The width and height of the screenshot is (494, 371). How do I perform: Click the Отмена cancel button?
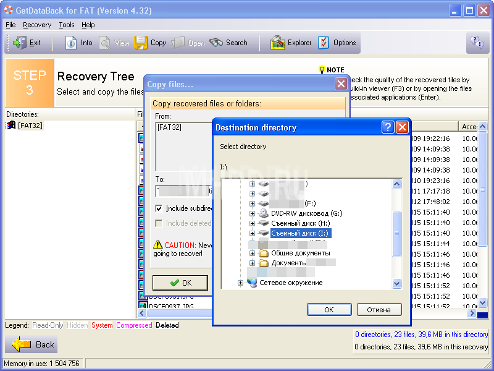[x=379, y=310]
